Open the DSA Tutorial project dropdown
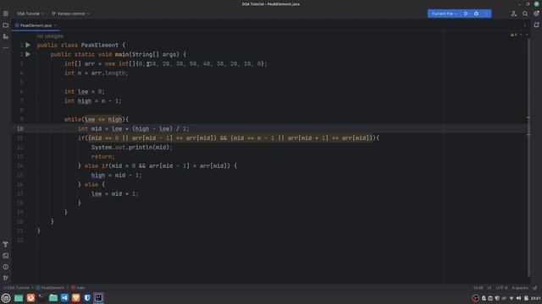This screenshot has height=304, width=542. click(x=30, y=14)
